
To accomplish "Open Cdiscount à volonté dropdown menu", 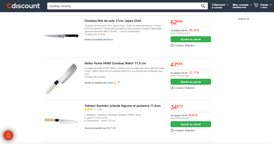I will [x=220, y=6].
